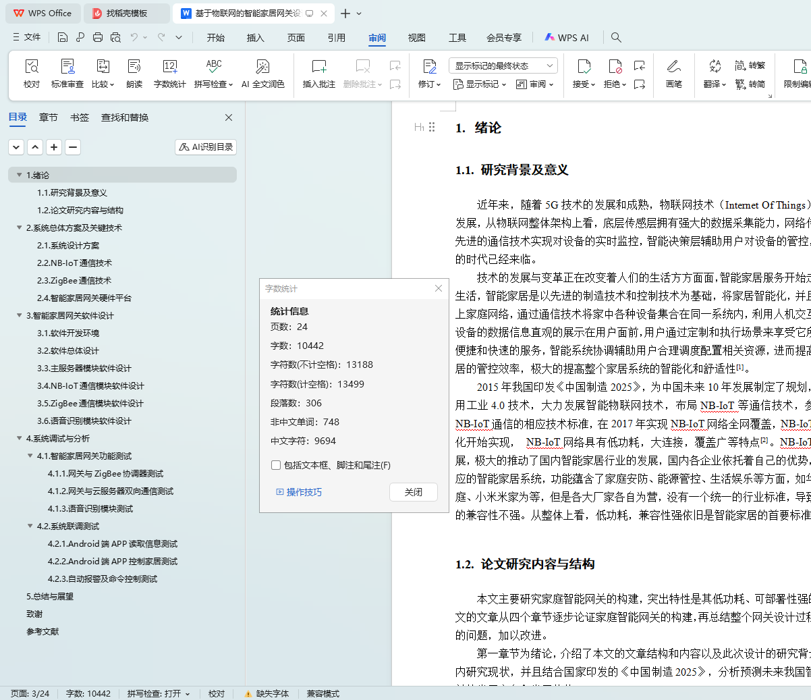Image resolution: width=811 pixels, height=700 pixels.
Task: Open the 显示标记的最终状态 dropdown
Action: [x=503, y=65]
